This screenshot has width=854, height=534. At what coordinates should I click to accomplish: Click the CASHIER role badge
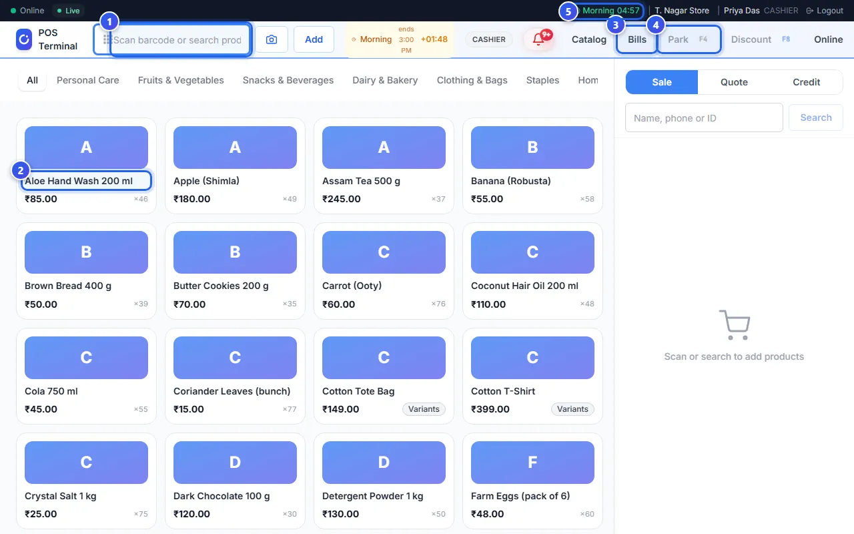489,39
